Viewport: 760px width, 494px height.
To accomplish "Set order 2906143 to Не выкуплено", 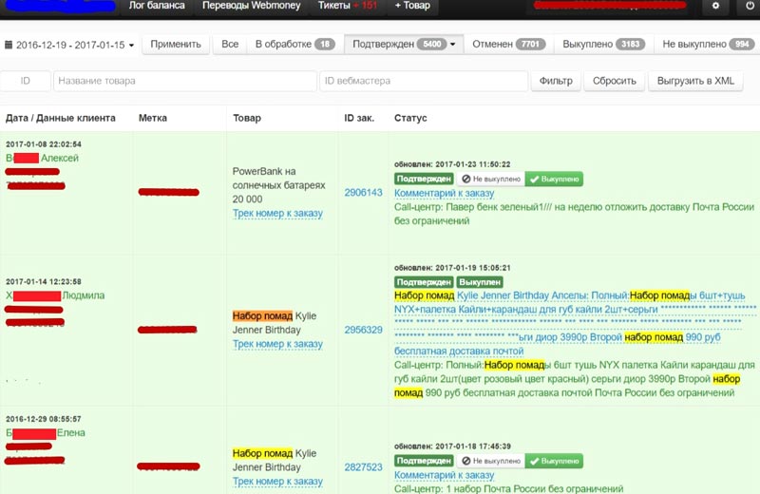I will (491, 179).
